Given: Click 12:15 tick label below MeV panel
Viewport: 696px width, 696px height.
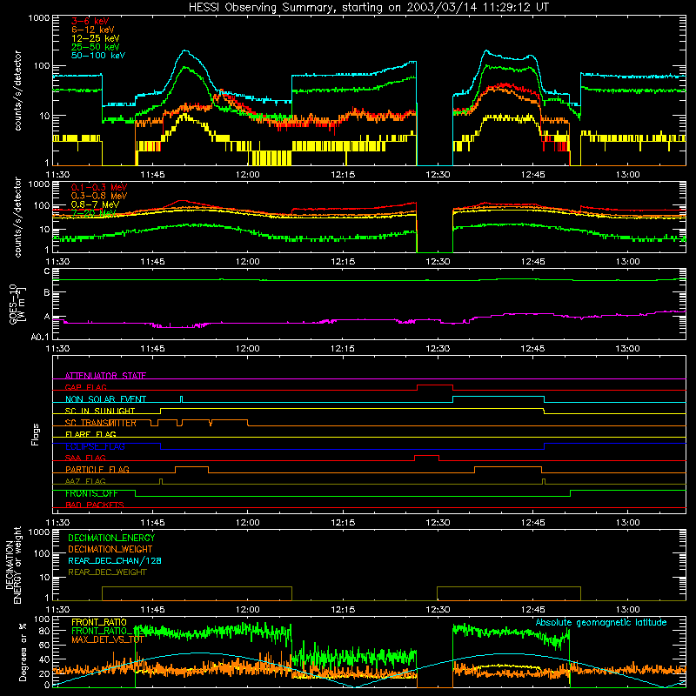Looking at the screenshot, I should 343,262.
